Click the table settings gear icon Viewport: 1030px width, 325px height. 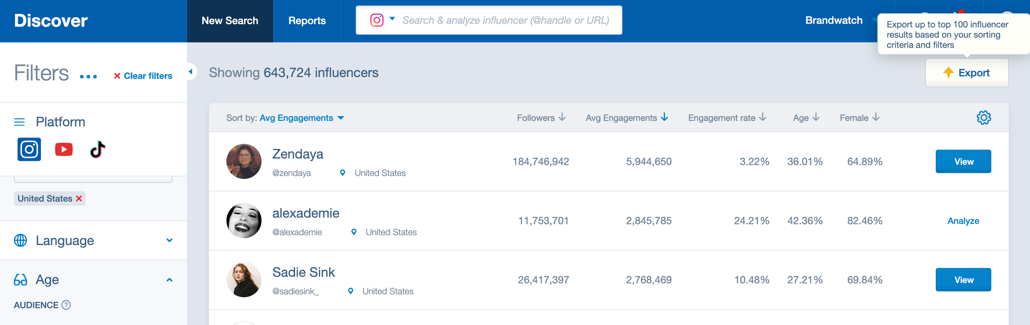[983, 118]
